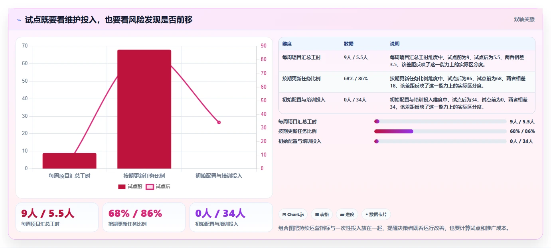Click the description starting 按期更新任务比例维度中

pos(458,82)
